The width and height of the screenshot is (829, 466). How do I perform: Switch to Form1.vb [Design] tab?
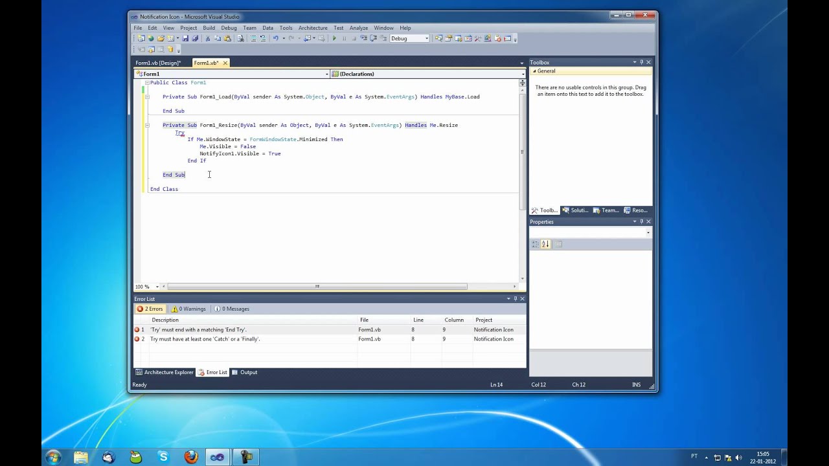(x=158, y=63)
